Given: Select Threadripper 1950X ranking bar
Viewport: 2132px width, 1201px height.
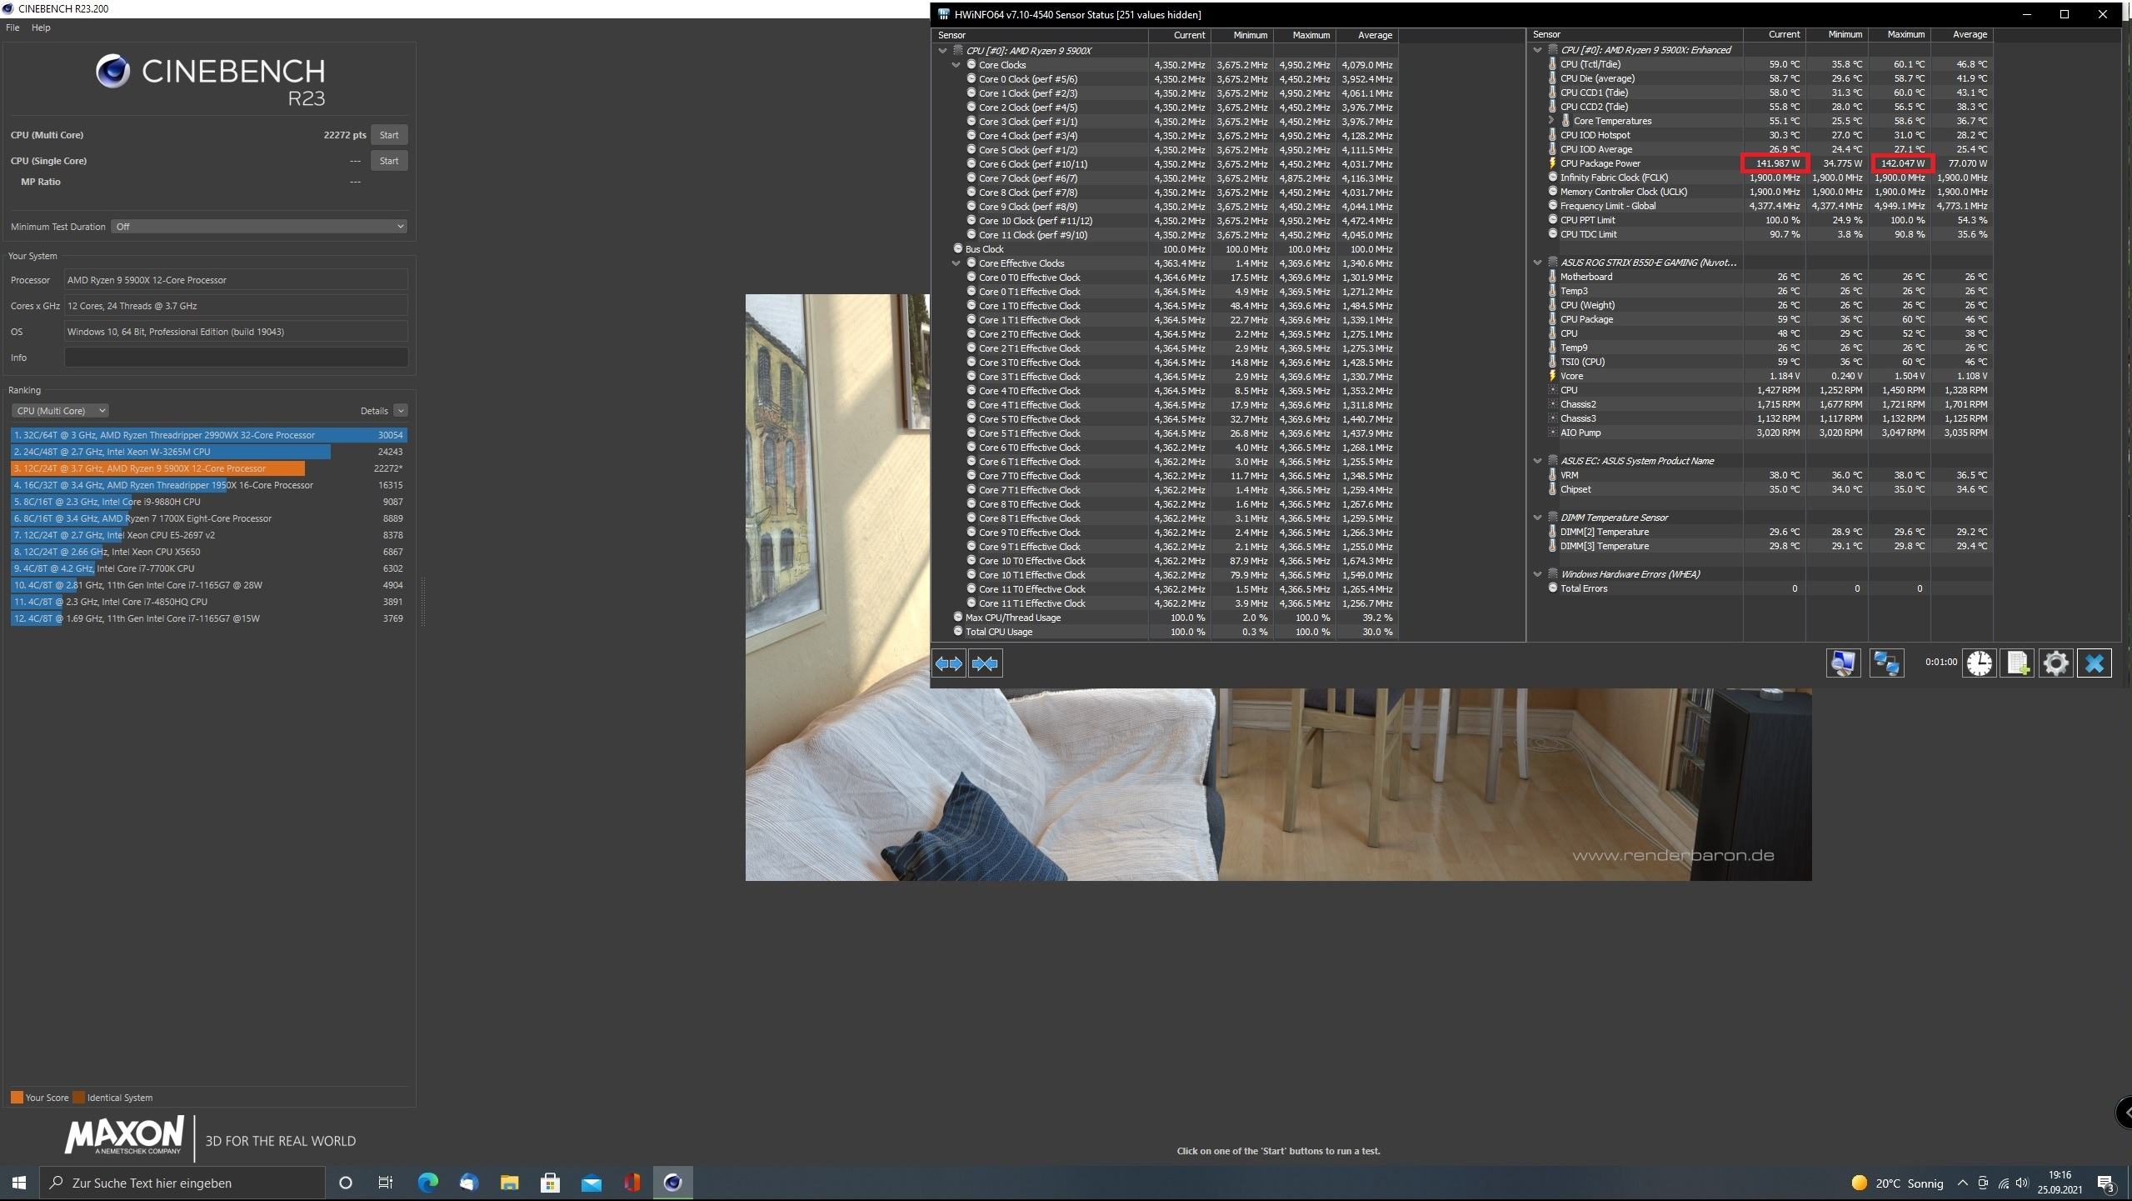Looking at the screenshot, I should (208, 485).
